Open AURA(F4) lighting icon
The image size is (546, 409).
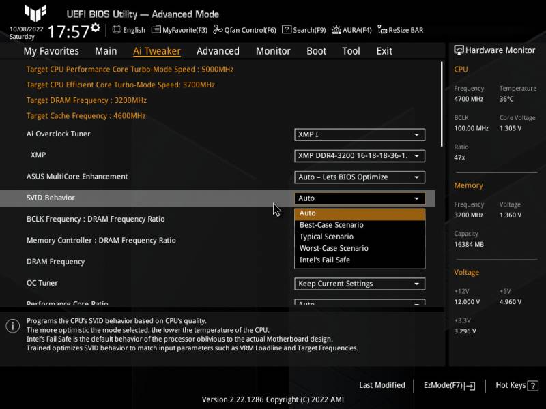(x=336, y=30)
